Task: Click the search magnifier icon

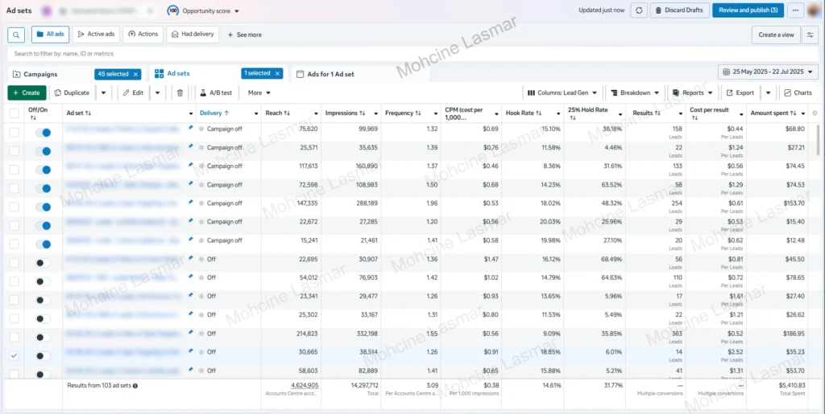Action: pos(16,35)
